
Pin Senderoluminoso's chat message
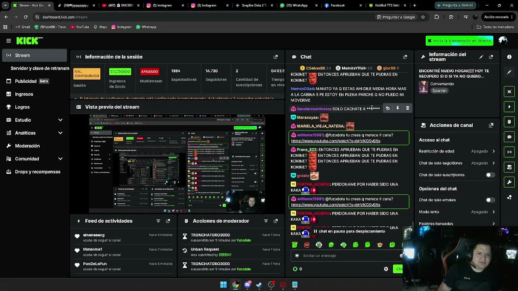click(x=397, y=108)
